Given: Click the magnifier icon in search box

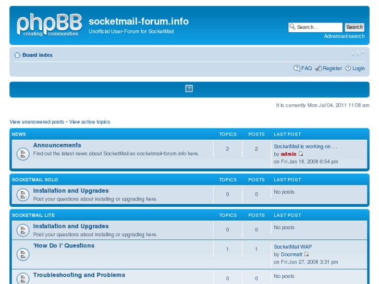Looking at the screenshot, I should point(292,27).
